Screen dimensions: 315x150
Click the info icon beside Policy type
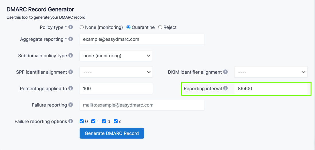point(70,27)
